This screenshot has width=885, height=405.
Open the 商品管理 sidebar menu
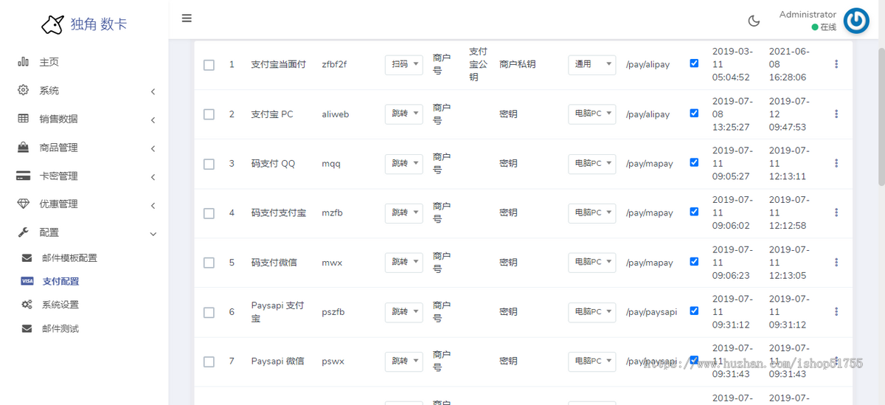(x=84, y=148)
